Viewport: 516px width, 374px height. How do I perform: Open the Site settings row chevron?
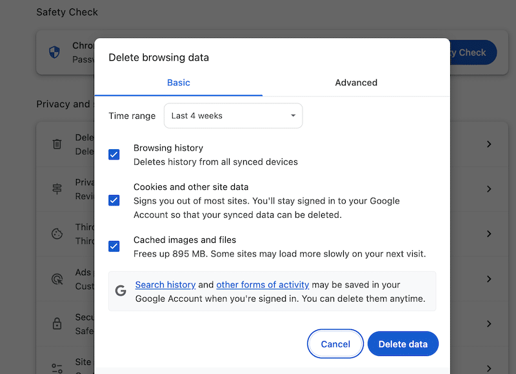click(x=489, y=368)
